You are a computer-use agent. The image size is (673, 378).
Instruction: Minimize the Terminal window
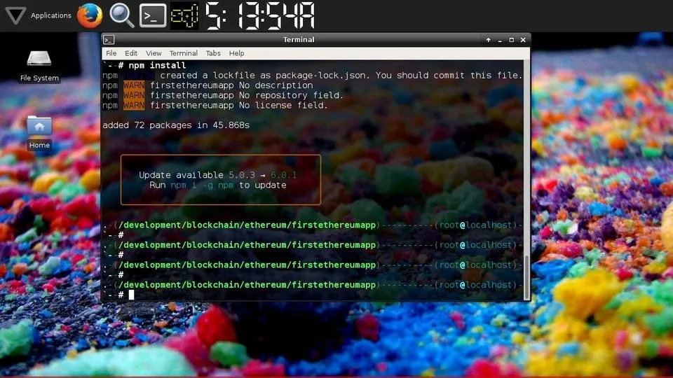tap(500, 40)
